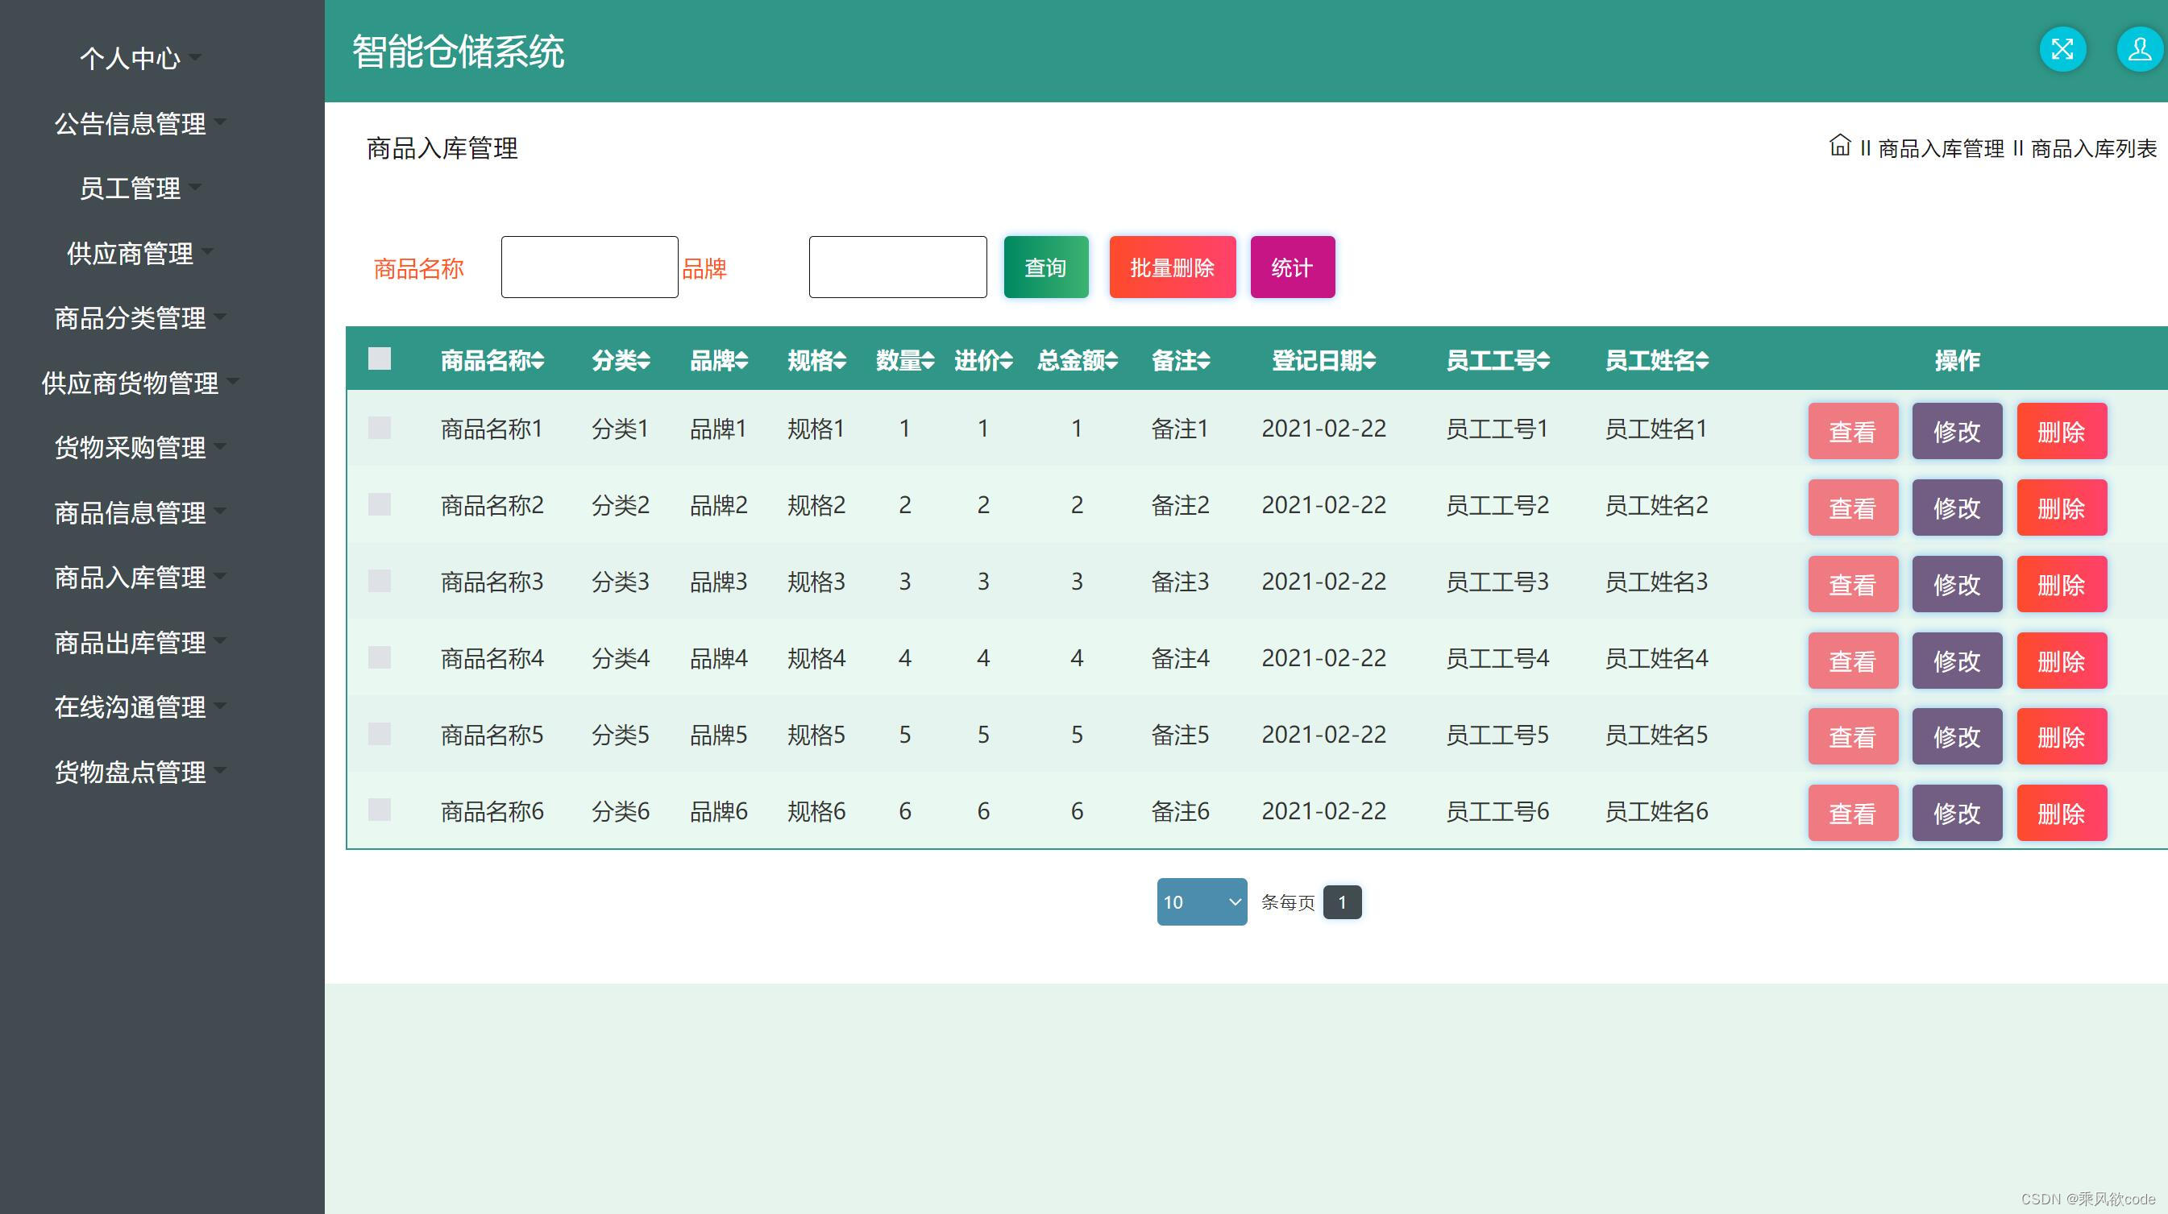Screen dimensions: 2168x1214
Task: Click the magenta 统计 button
Action: pyautogui.click(x=1292, y=267)
